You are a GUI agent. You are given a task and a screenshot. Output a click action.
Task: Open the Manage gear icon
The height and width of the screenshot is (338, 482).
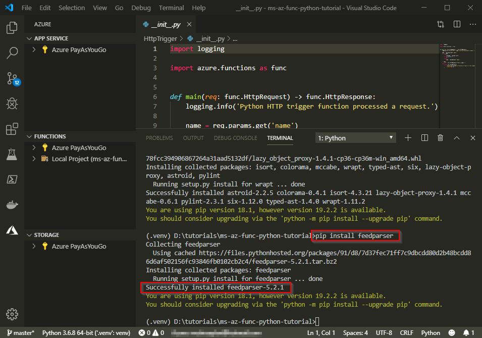coord(12,314)
